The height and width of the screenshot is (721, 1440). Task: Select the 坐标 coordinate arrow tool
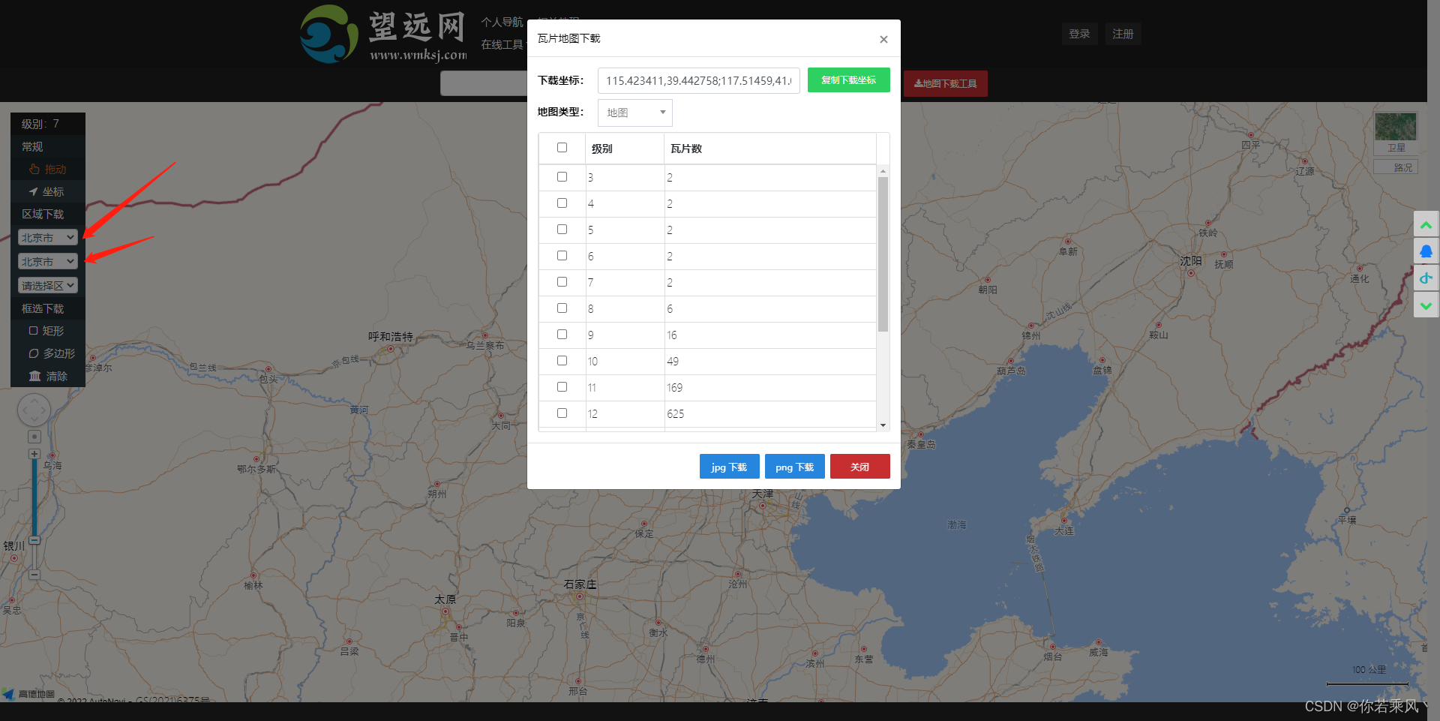46,192
